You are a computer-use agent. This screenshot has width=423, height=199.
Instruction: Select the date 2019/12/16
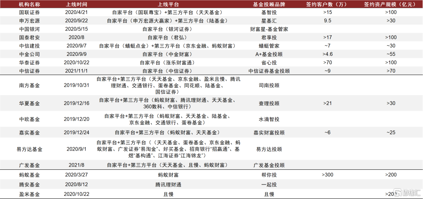coord(77,103)
